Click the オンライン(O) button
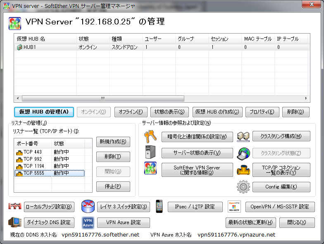 pyautogui.click(x=93, y=112)
